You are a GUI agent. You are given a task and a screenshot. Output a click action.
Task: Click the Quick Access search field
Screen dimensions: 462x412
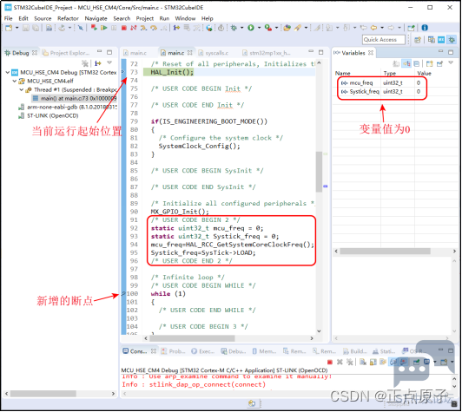click(x=383, y=40)
